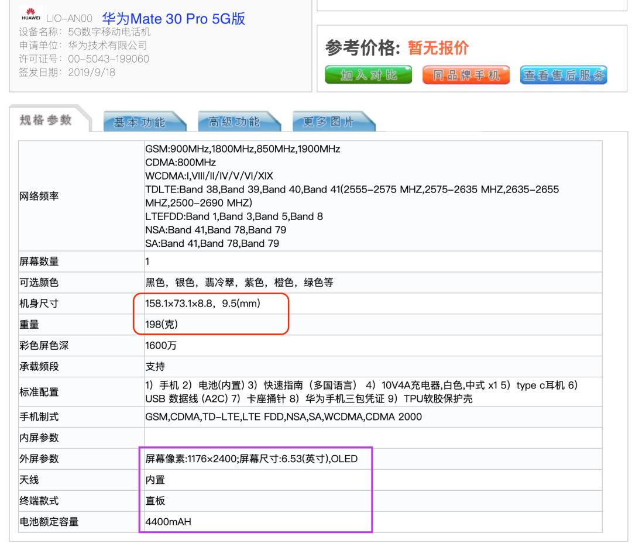Image resolution: width=632 pixels, height=544 pixels.
Task: Click the 许可证号 00-5043-199060 line
Action: [84, 59]
